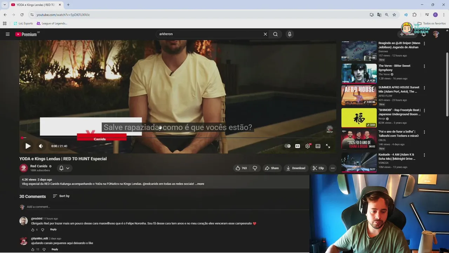Open Kaskade 4 AM video title

pyautogui.click(x=397, y=157)
